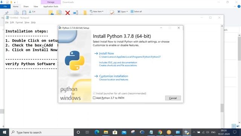Screen dimensions: 241x136
Task: Click the Copy to icon in Explorer ribbon
Action: [59, 12]
